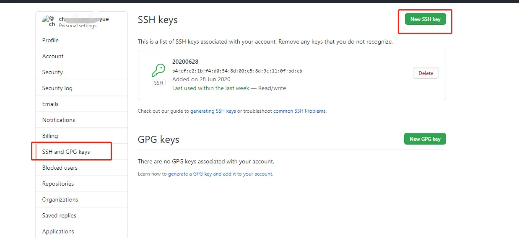This screenshot has width=519, height=238.
Task: Click the SSH label badge under key icon
Action: point(158,83)
